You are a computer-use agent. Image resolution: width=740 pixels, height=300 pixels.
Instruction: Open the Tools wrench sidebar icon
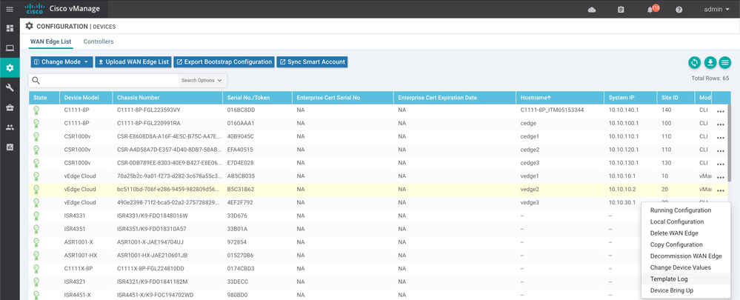(10, 87)
